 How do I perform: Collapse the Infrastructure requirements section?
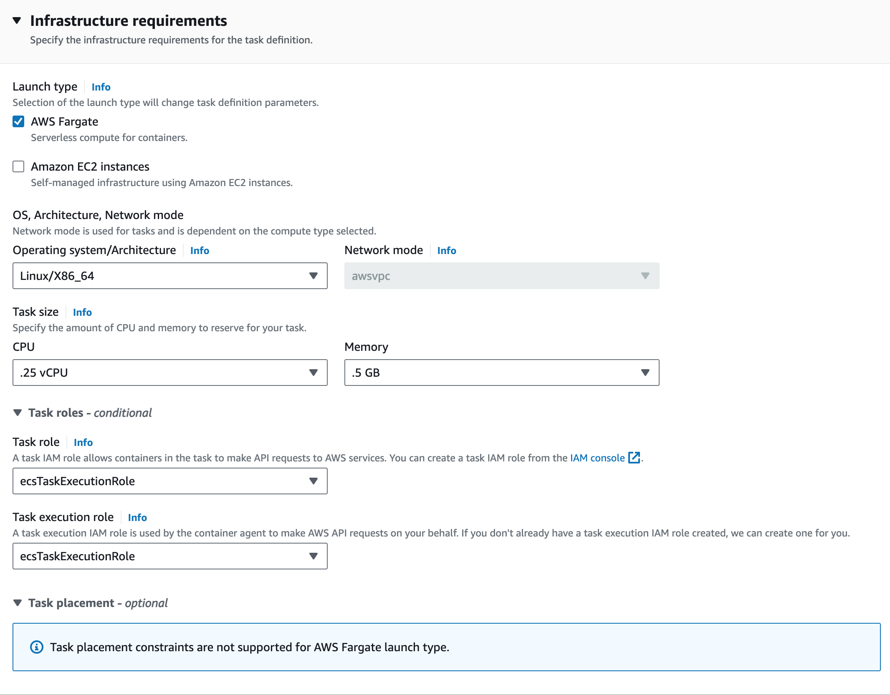[x=17, y=20]
